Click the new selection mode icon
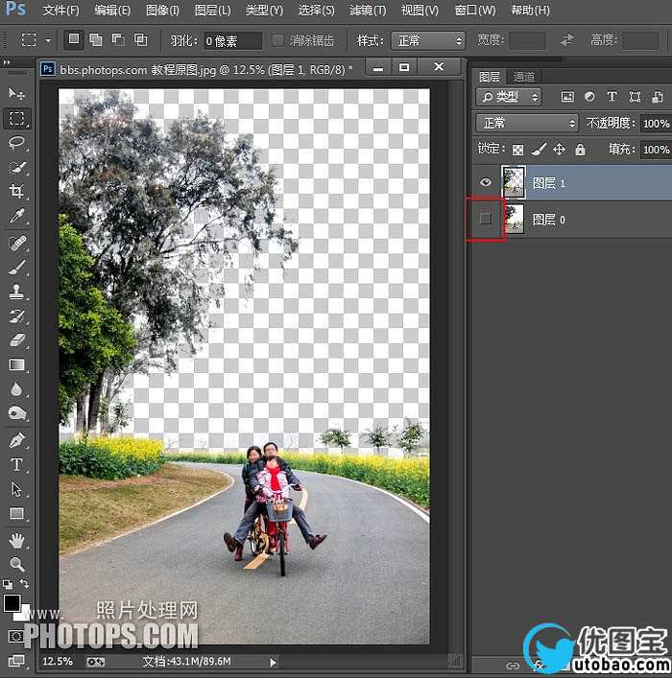 click(74, 39)
